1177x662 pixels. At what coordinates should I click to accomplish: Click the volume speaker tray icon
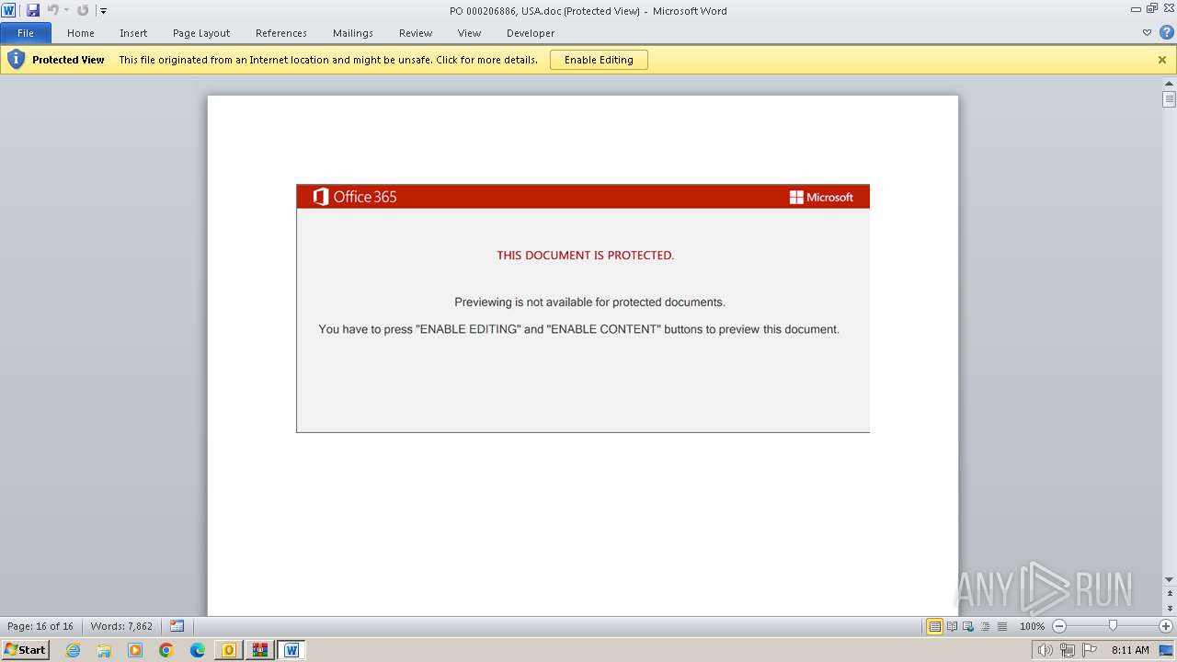click(1045, 650)
